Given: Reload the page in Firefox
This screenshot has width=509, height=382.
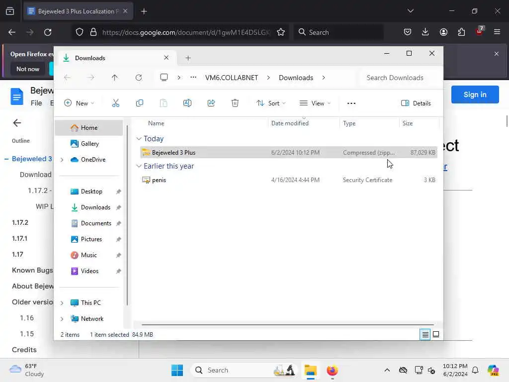Looking at the screenshot, I should [x=48, y=32].
